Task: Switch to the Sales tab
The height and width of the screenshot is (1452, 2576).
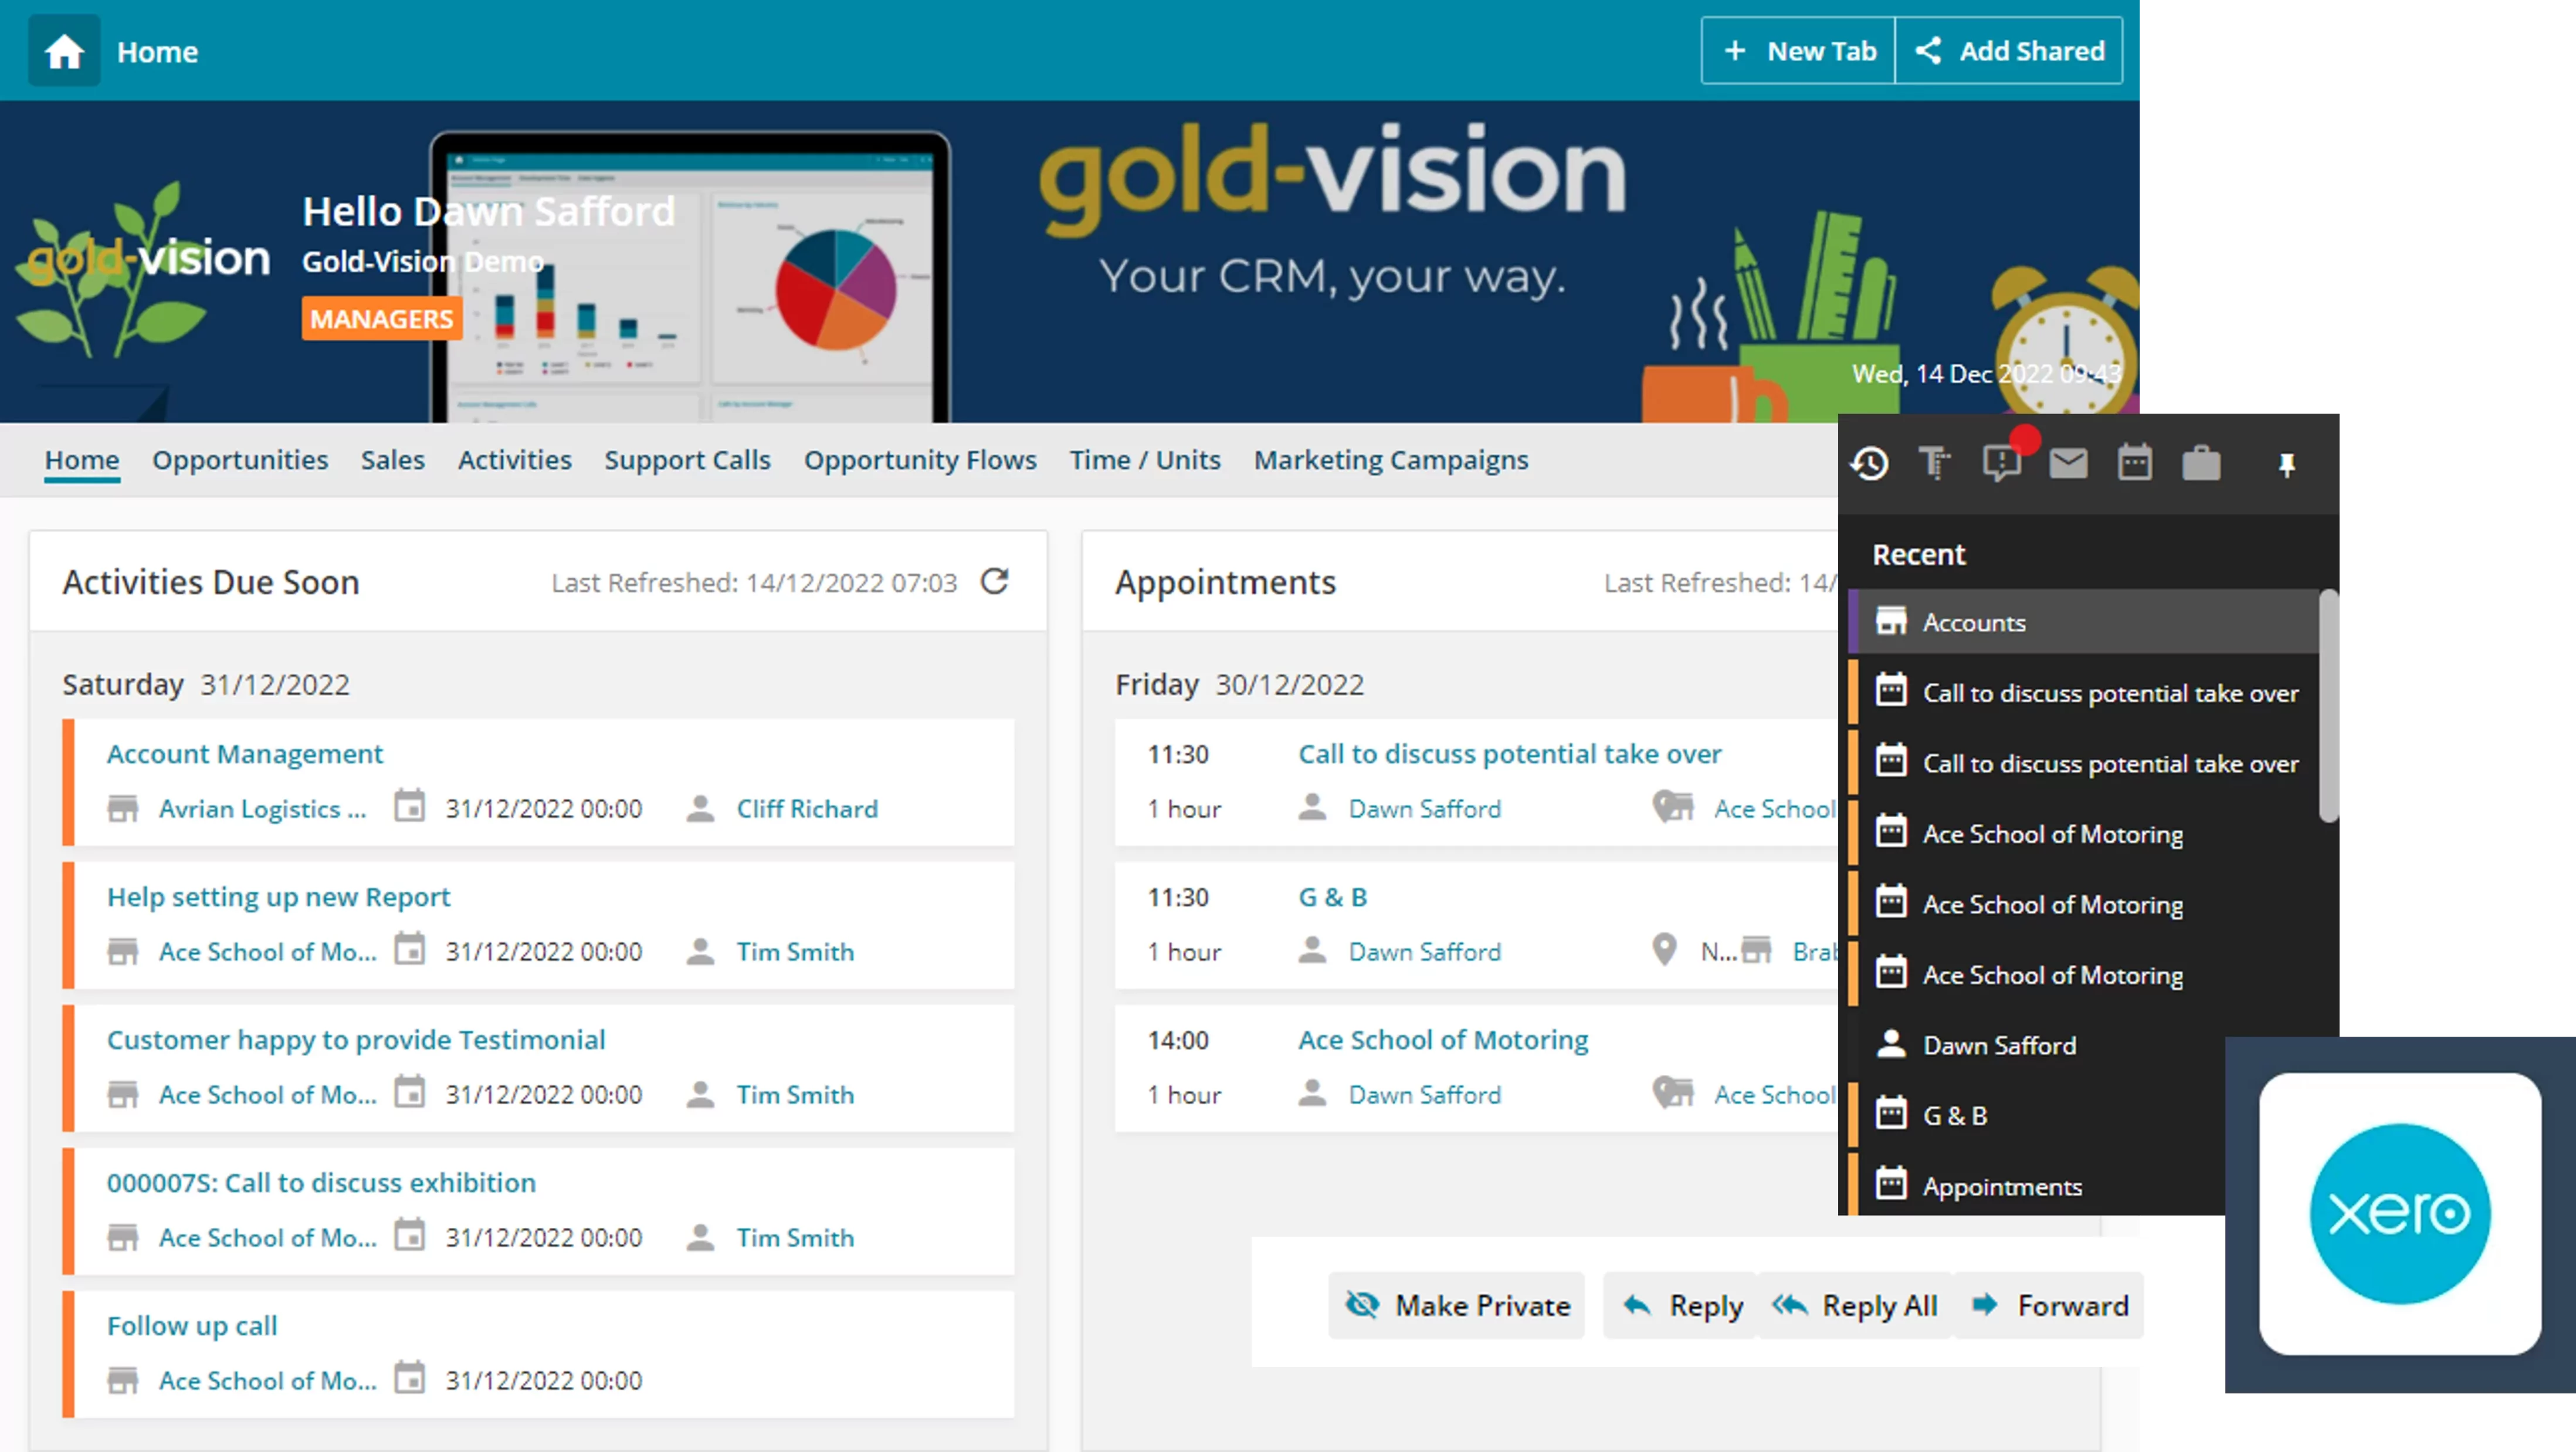Action: [x=393, y=460]
